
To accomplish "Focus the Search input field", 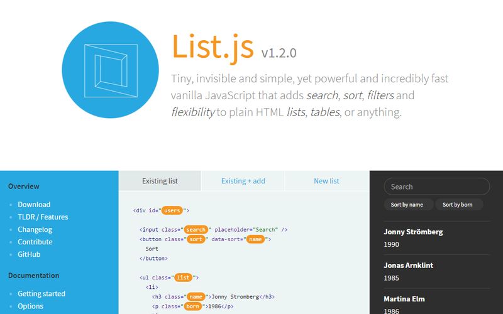I will [436, 187].
